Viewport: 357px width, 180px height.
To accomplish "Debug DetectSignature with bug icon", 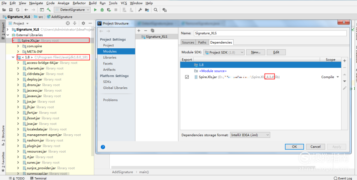I will click(x=102, y=10).
